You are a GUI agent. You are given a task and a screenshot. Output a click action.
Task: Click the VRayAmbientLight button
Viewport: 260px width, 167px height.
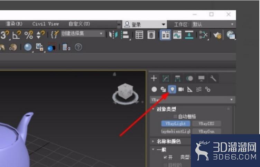[176, 131]
